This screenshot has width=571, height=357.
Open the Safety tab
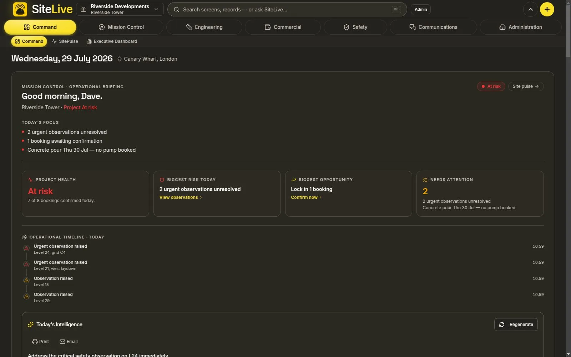(355, 27)
